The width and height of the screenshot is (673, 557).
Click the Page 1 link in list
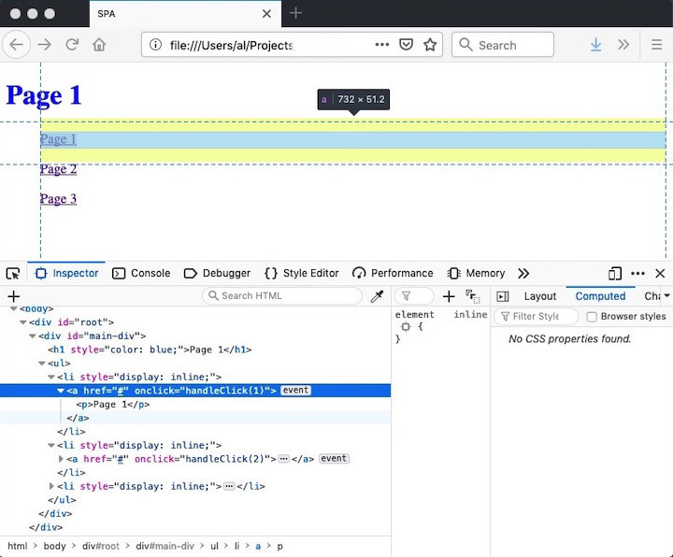click(58, 139)
